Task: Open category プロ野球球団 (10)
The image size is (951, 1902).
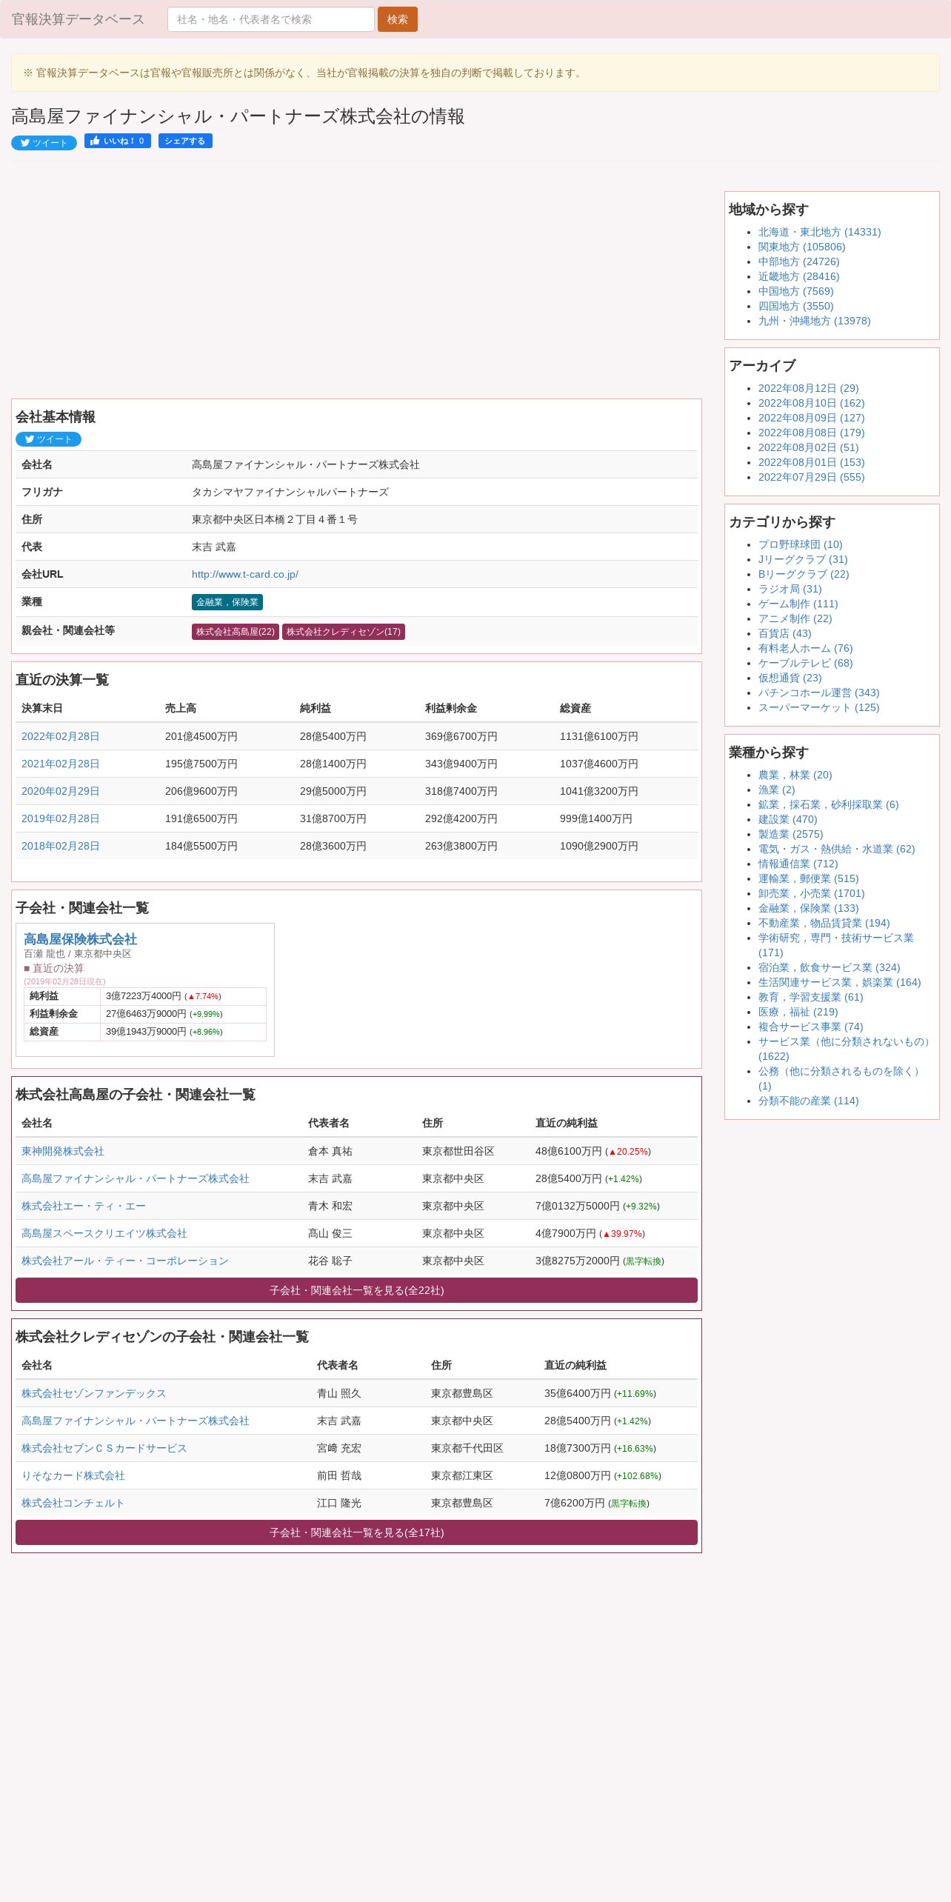Action: (x=800, y=544)
